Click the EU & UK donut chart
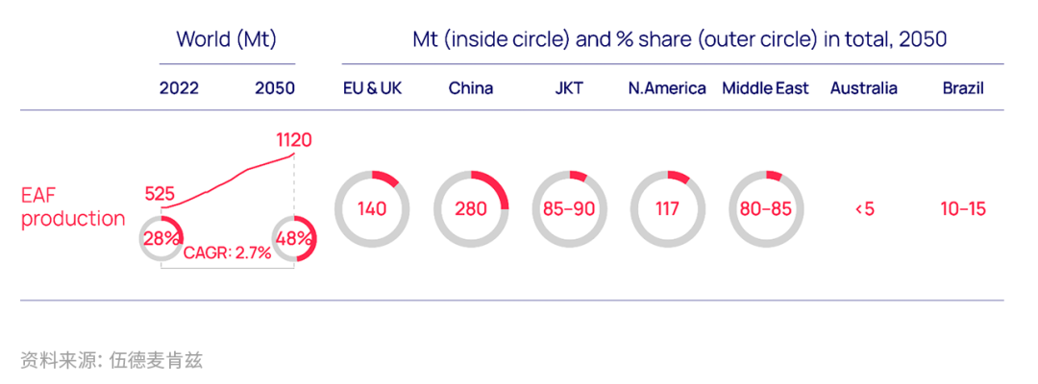The image size is (1038, 384). point(372,209)
